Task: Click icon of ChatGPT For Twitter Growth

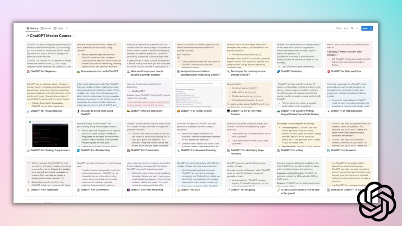Action: 178,111
